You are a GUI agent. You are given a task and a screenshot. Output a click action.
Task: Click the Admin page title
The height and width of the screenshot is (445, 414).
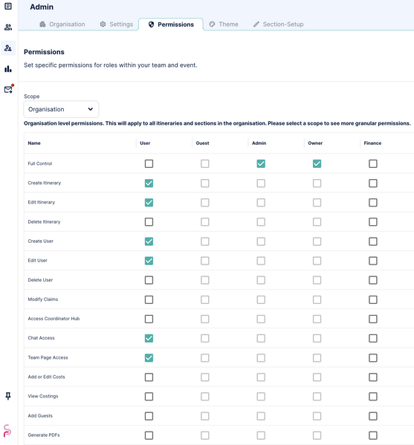42,7
